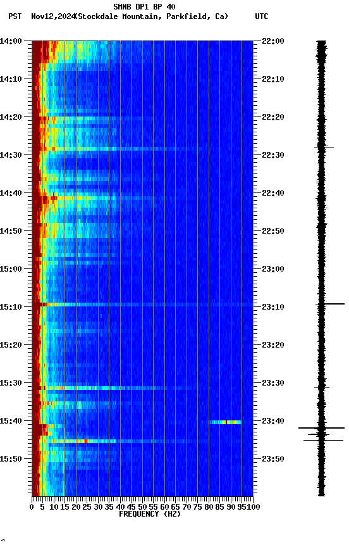
Task: Click the 50 Hz frequency axis label
Action: (142, 507)
